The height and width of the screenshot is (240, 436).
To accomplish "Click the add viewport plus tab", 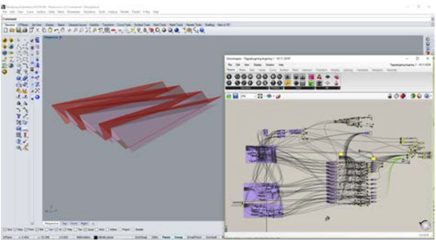I will (x=93, y=223).
